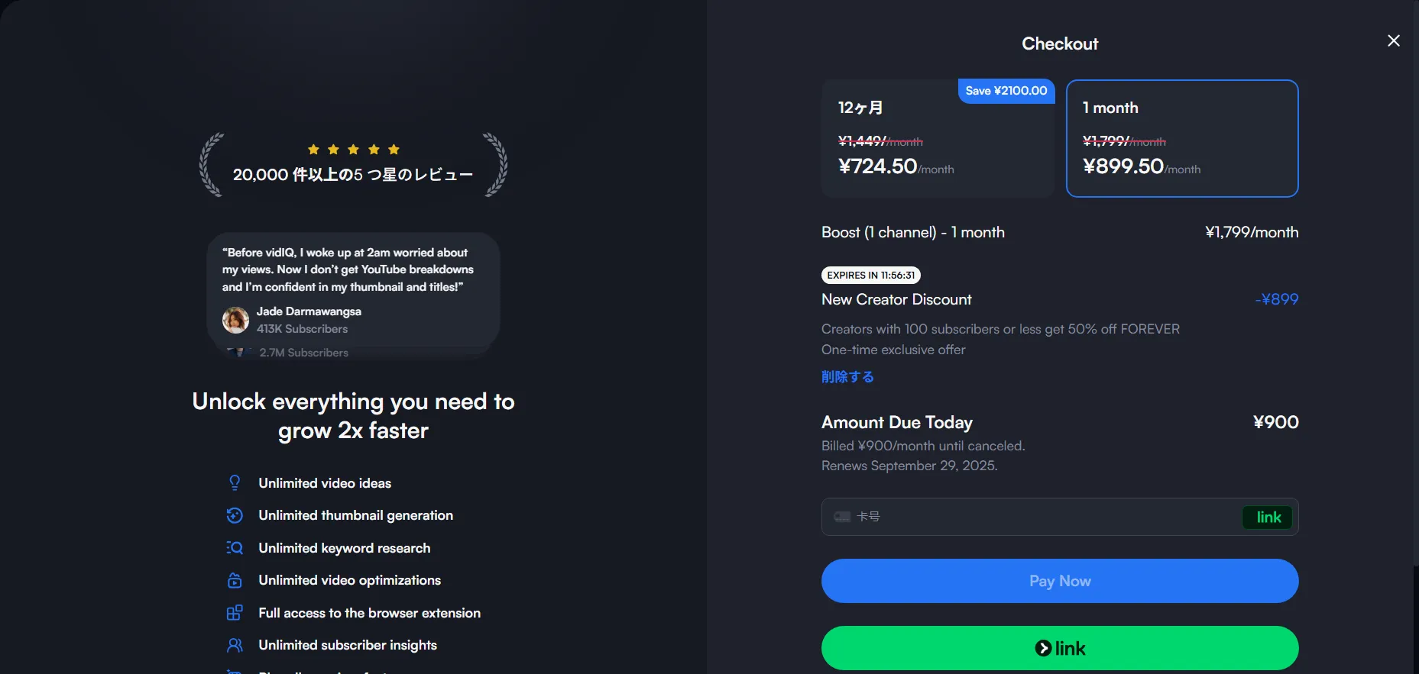
Task: Click the video optimizations camera icon
Action: 235,580
